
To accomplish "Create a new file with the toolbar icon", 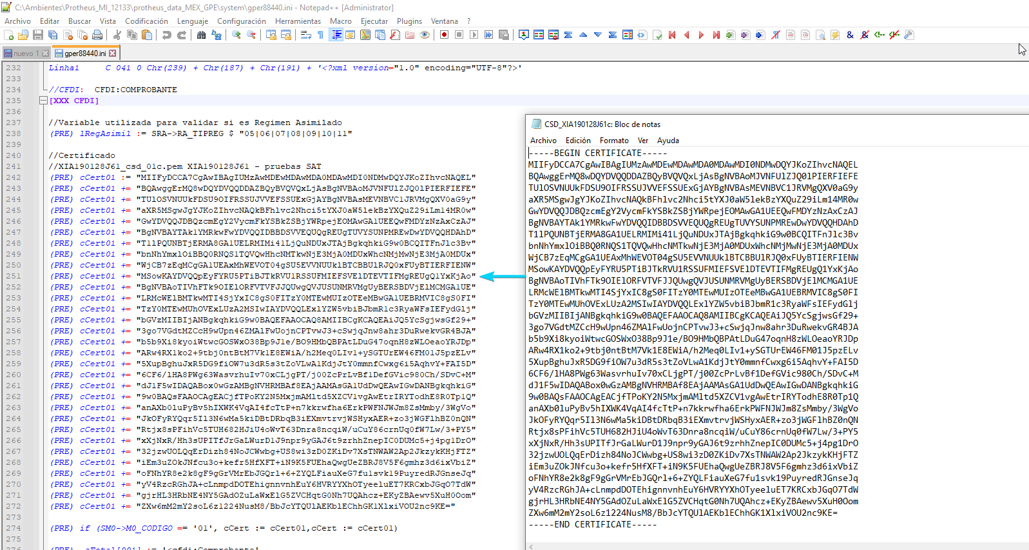I will (x=8, y=35).
